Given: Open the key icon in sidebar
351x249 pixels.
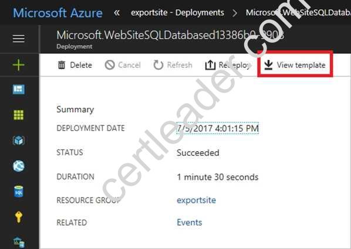Looking at the screenshot, I should coord(19,217).
